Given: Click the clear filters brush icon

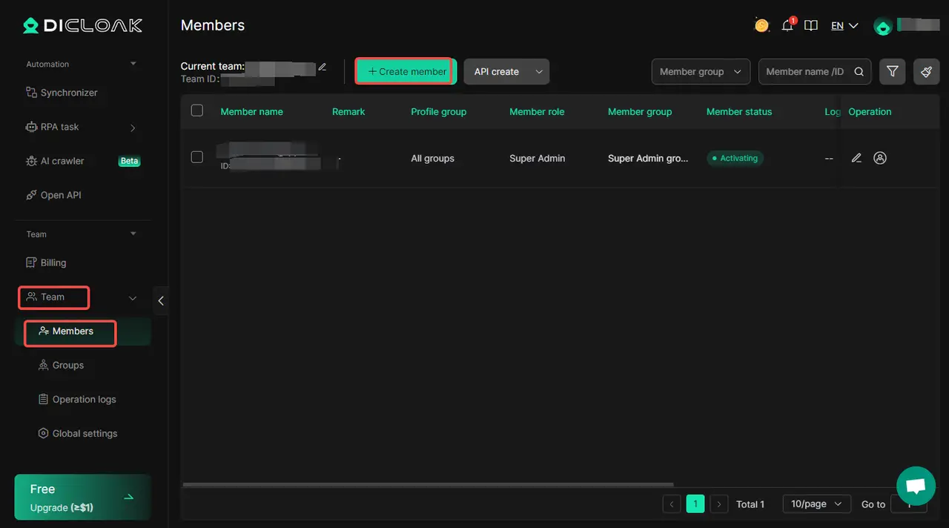Looking at the screenshot, I should tap(926, 72).
